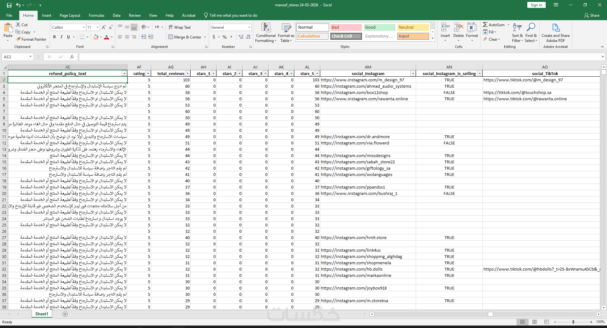The width and height of the screenshot is (607, 328).
Task: Open Sort & Filter tool
Action: pos(517,32)
